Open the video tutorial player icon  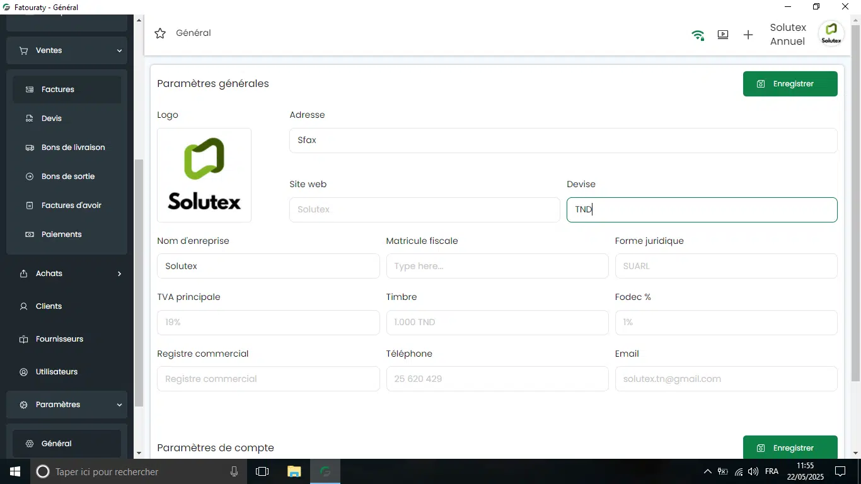[x=723, y=35]
